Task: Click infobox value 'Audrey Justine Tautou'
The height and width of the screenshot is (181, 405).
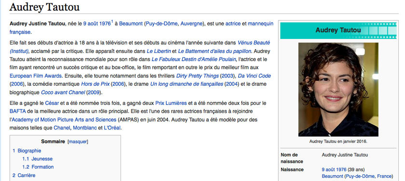Action: point(345,155)
